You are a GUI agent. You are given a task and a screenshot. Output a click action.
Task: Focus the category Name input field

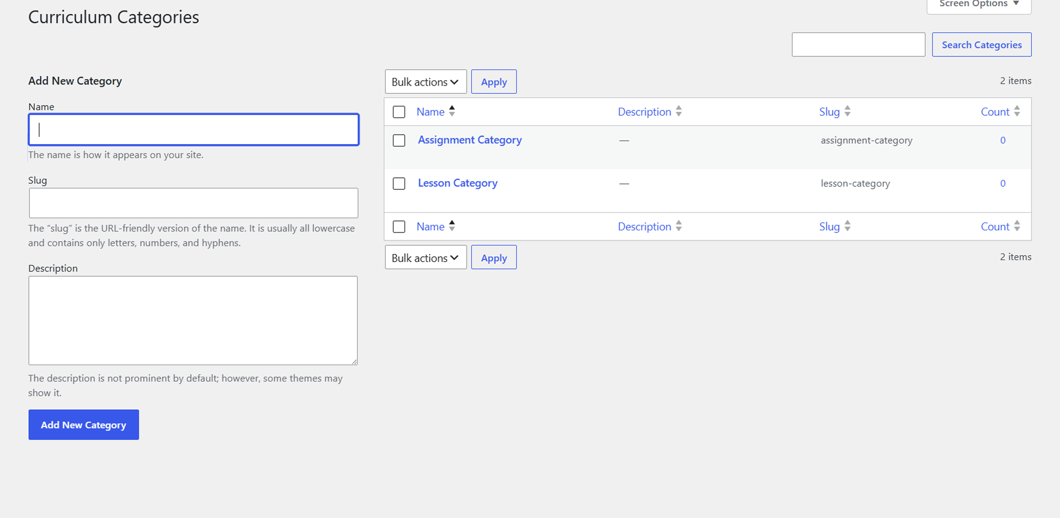(194, 130)
